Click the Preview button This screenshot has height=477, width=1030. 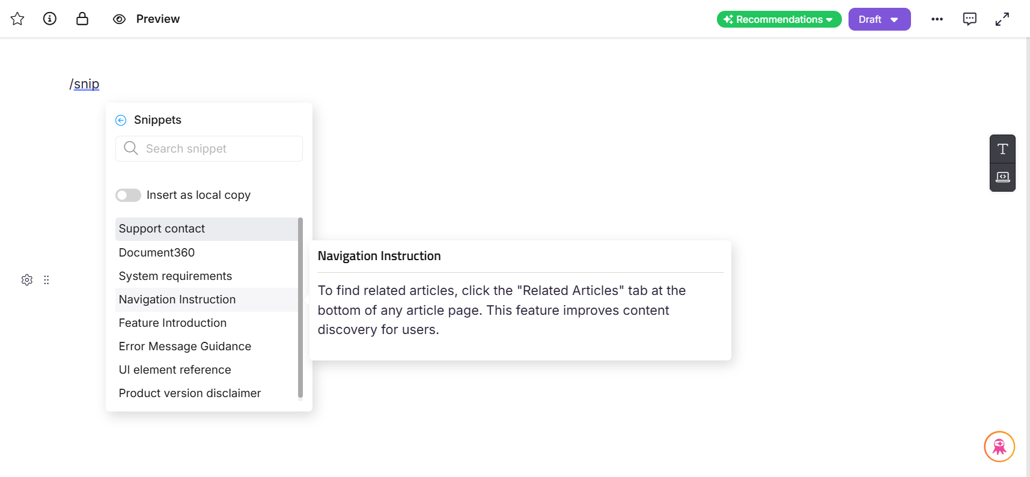point(147,19)
